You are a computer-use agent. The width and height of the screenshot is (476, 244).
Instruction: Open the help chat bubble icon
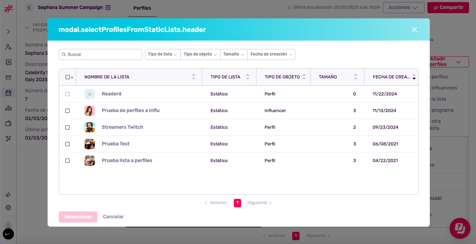[x=460, y=228]
